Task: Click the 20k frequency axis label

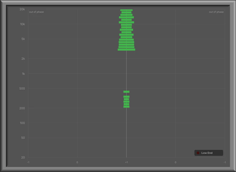Action: (x=22, y=9)
